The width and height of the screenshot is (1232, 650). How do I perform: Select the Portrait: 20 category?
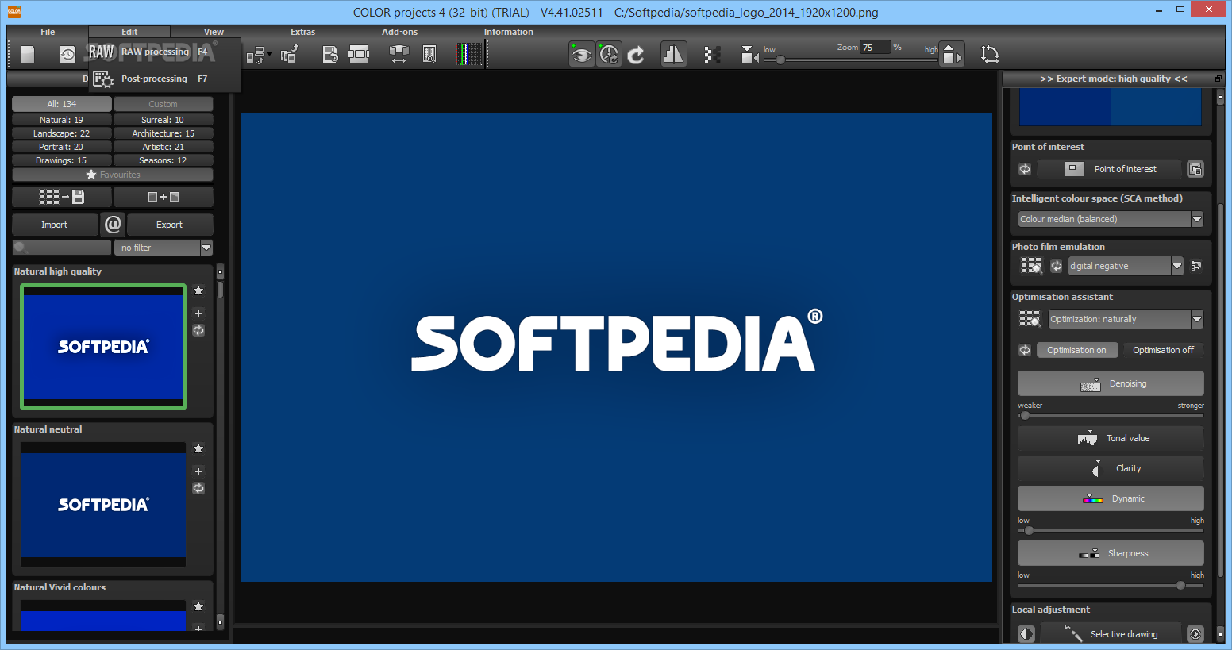coord(62,147)
